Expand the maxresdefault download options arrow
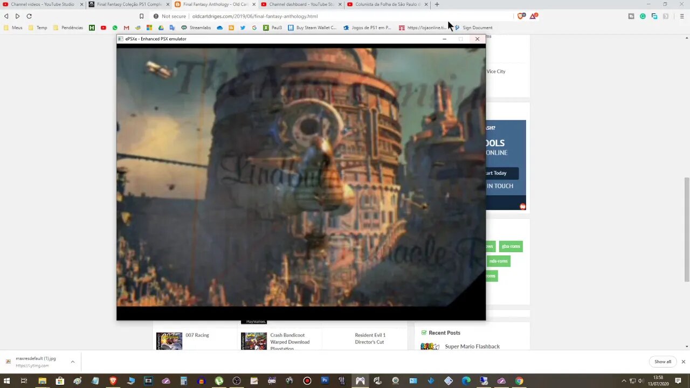 pyautogui.click(x=73, y=362)
